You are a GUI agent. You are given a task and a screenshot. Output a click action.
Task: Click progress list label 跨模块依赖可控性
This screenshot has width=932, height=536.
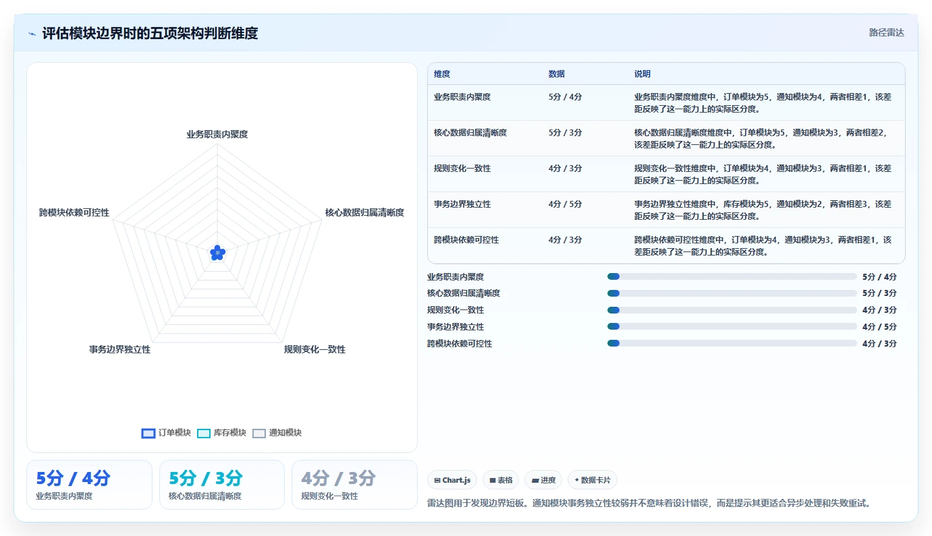pos(460,344)
